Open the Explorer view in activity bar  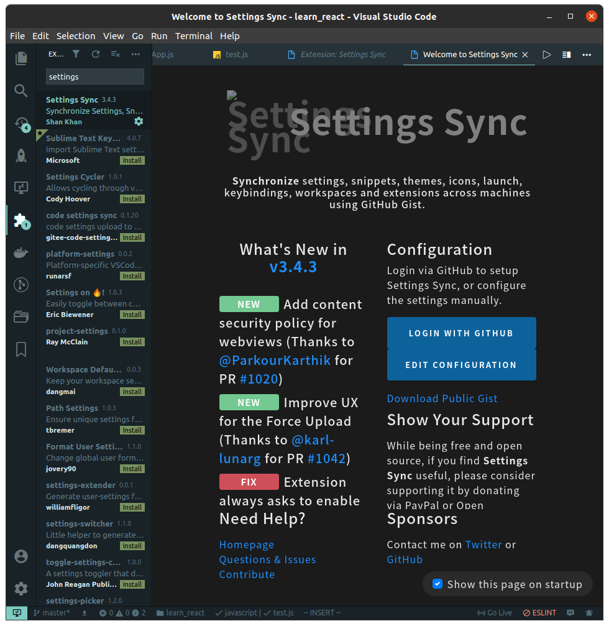tap(21, 58)
